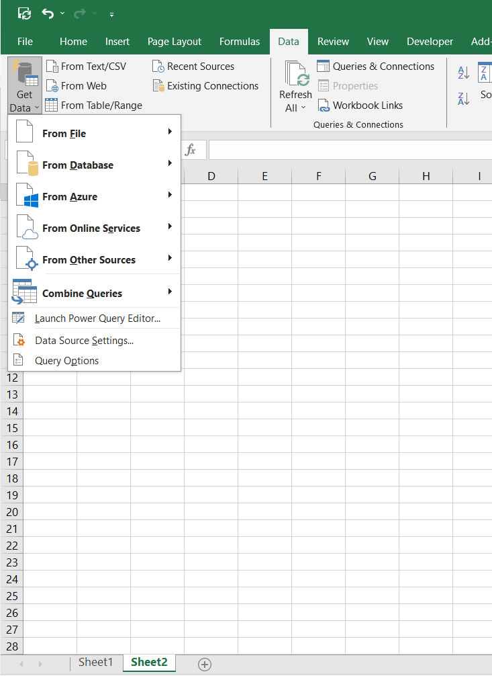Viewport: 492px width, 676px height.
Task: Open the View tab
Action: tap(378, 42)
